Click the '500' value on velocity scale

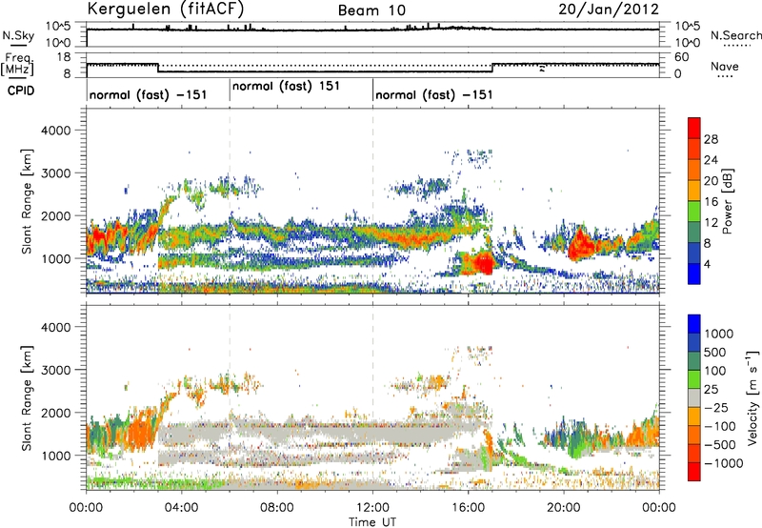pos(715,353)
